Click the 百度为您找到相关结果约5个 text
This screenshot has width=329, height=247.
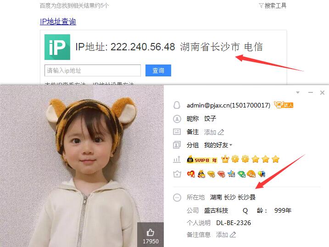[74, 5]
